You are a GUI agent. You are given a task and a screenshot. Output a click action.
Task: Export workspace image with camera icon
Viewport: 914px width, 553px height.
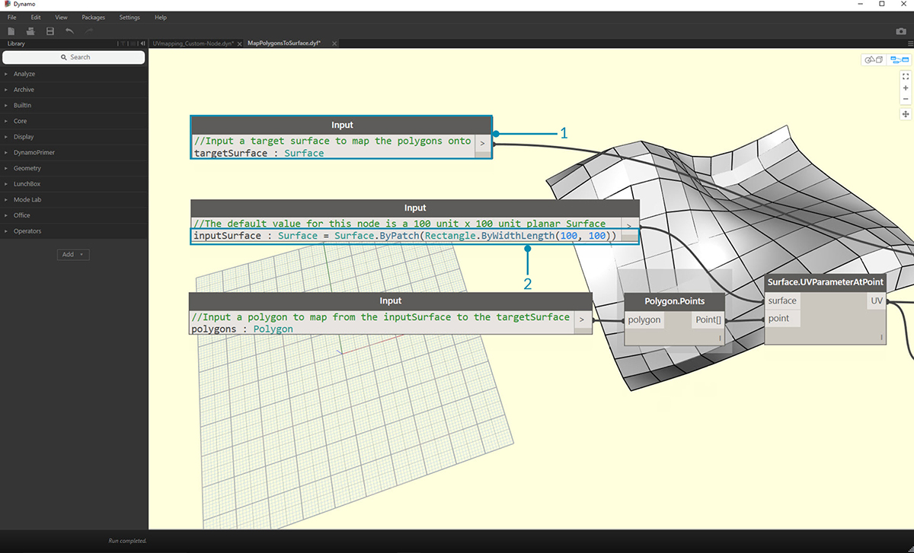point(901,31)
